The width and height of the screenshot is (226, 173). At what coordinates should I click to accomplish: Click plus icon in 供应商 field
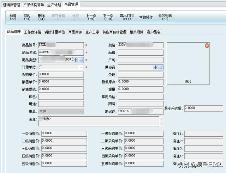tap(155, 67)
